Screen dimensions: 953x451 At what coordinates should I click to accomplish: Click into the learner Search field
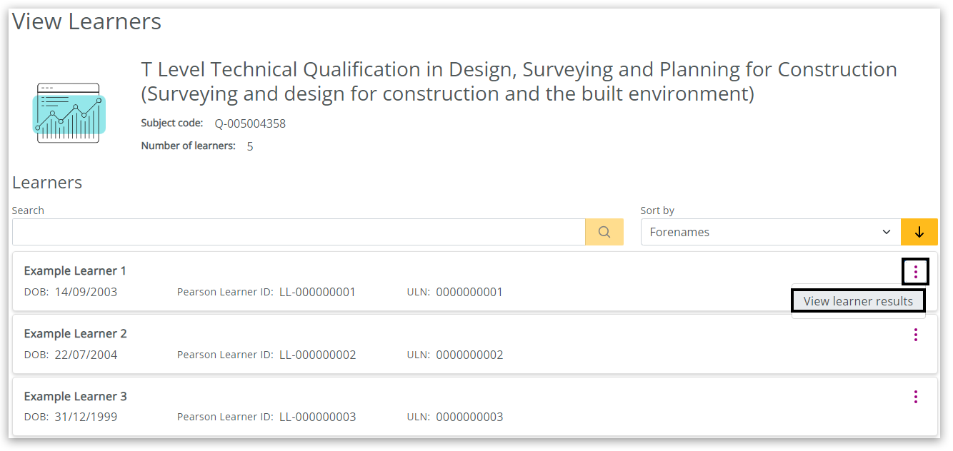[x=299, y=232]
